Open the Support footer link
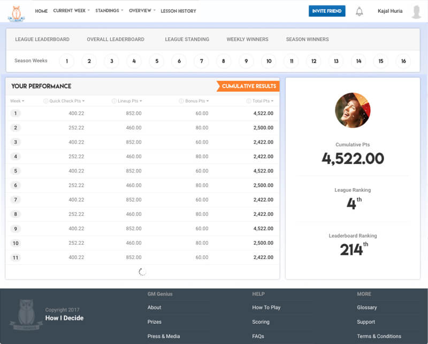 pyautogui.click(x=366, y=322)
